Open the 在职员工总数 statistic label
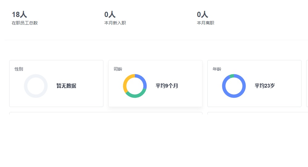Viewport: 308px width, 167px height. pos(25,23)
